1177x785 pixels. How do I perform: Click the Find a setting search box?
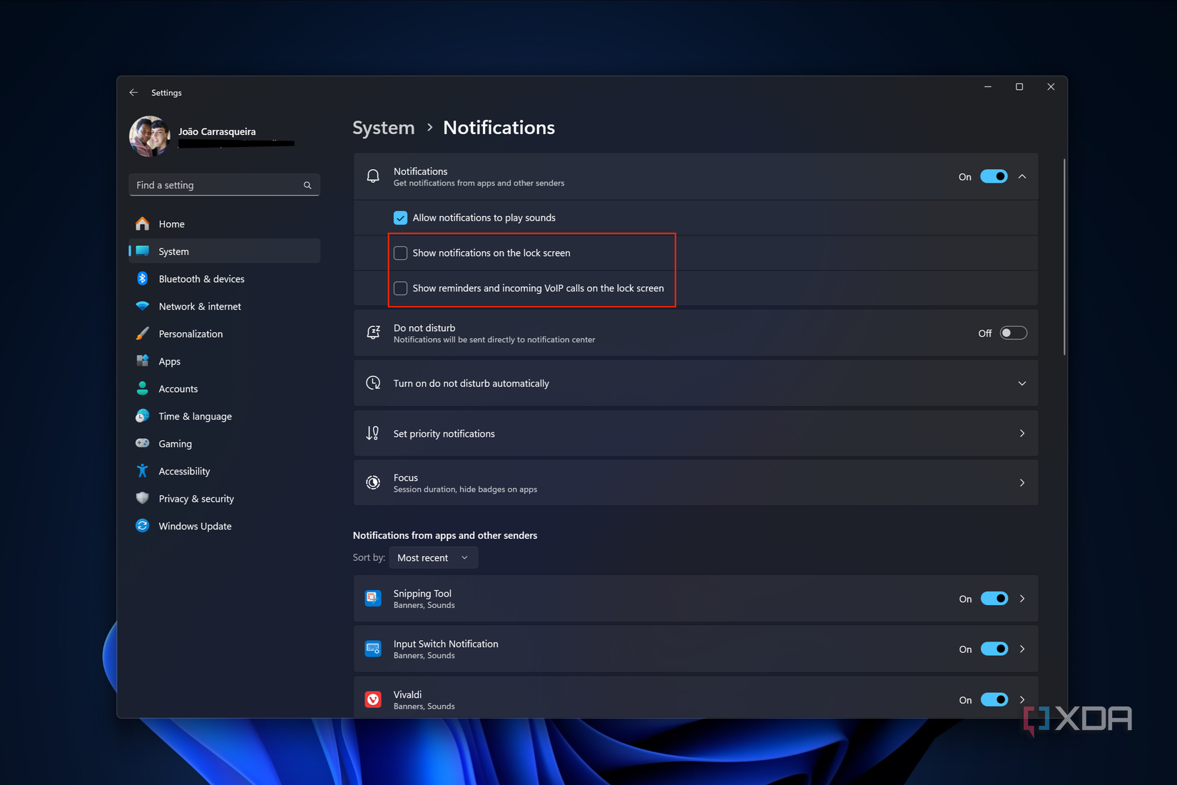[x=223, y=184]
